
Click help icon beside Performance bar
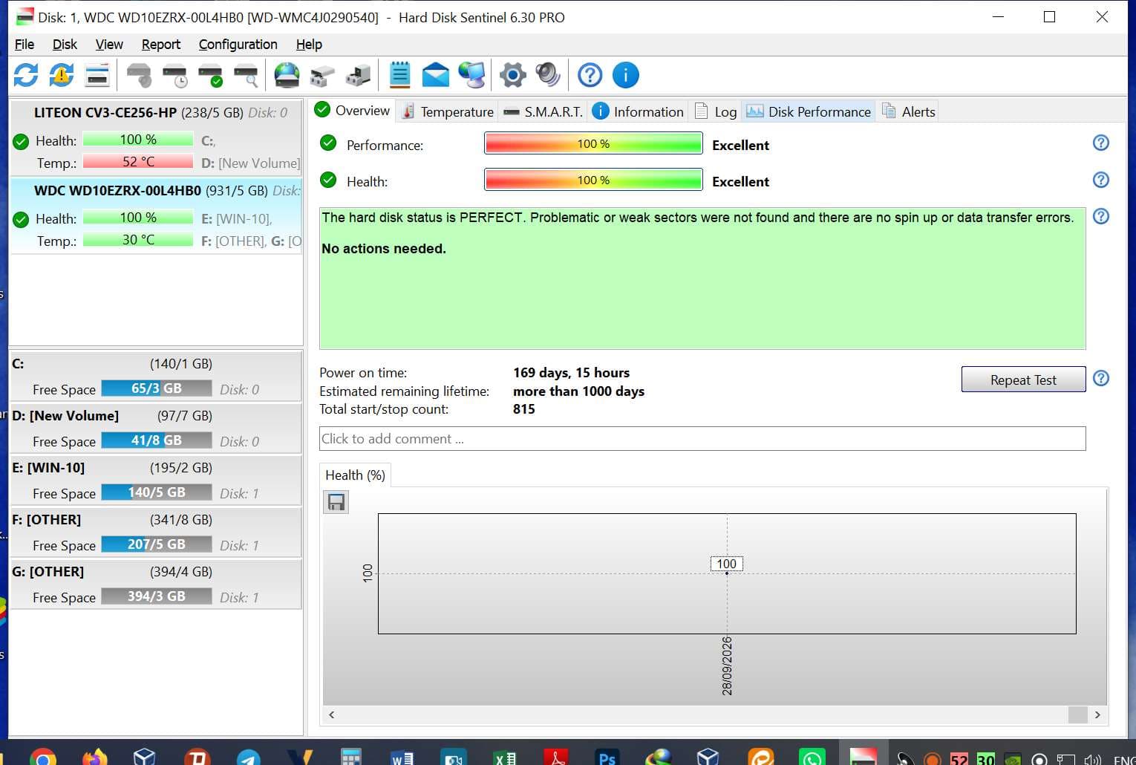[x=1101, y=143]
